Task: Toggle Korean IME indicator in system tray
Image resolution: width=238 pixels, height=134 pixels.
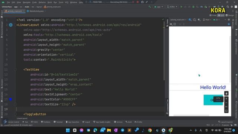Action: (x=206, y=130)
